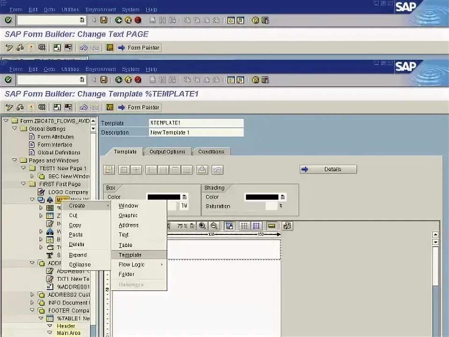Toggle the blue table-lines icon in painter toolbar
449x337 pixels.
click(256, 226)
